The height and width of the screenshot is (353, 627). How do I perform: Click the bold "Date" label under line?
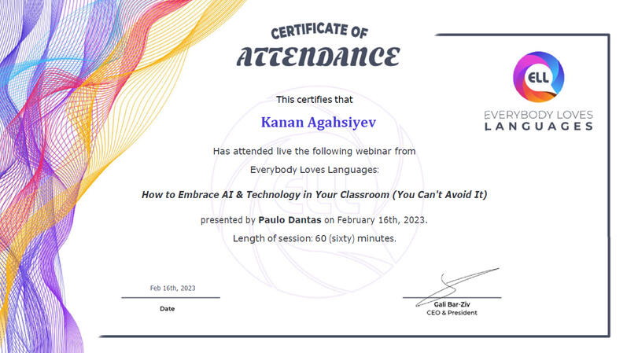(167, 309)
